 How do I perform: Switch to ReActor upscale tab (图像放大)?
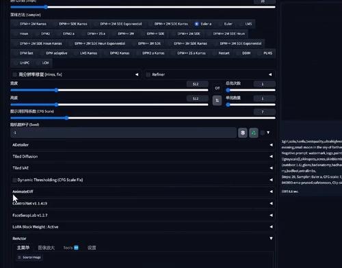(47, 247)
